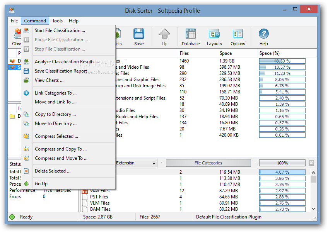
Task: Click the Up toolbar arrow
Action: [165, 37]
